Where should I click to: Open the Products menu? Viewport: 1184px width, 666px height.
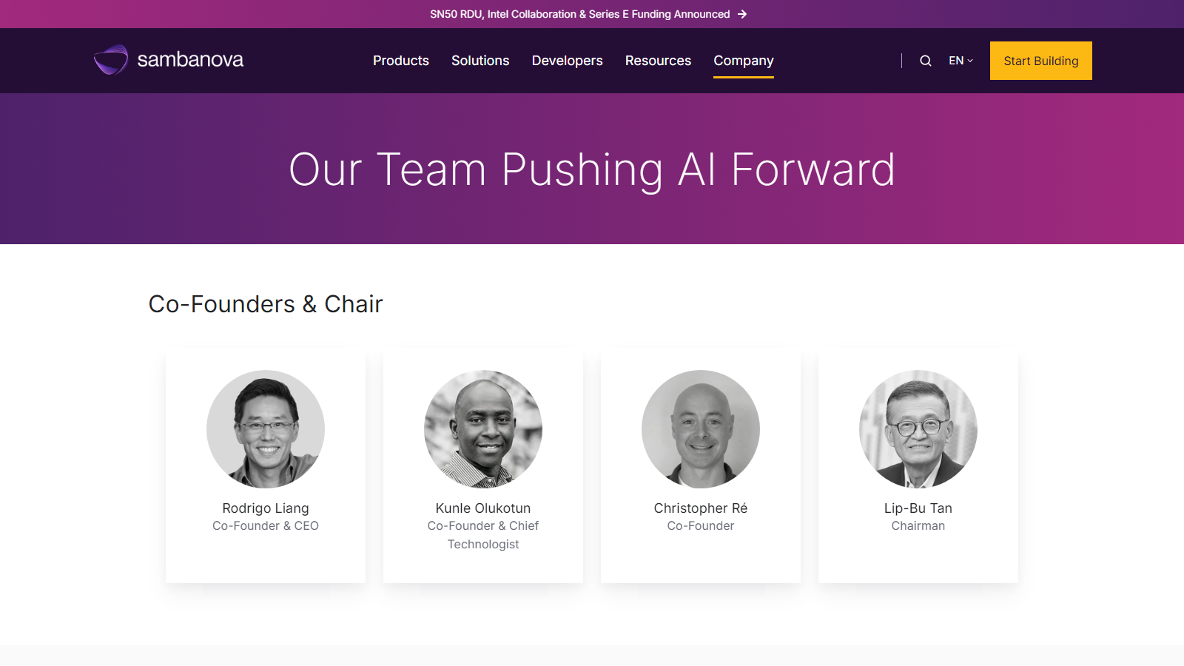coord(401,61)
